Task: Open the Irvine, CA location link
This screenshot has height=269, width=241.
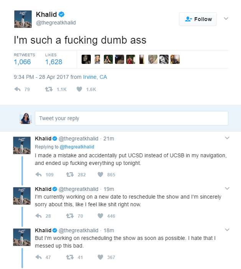Action: (95, 77)
